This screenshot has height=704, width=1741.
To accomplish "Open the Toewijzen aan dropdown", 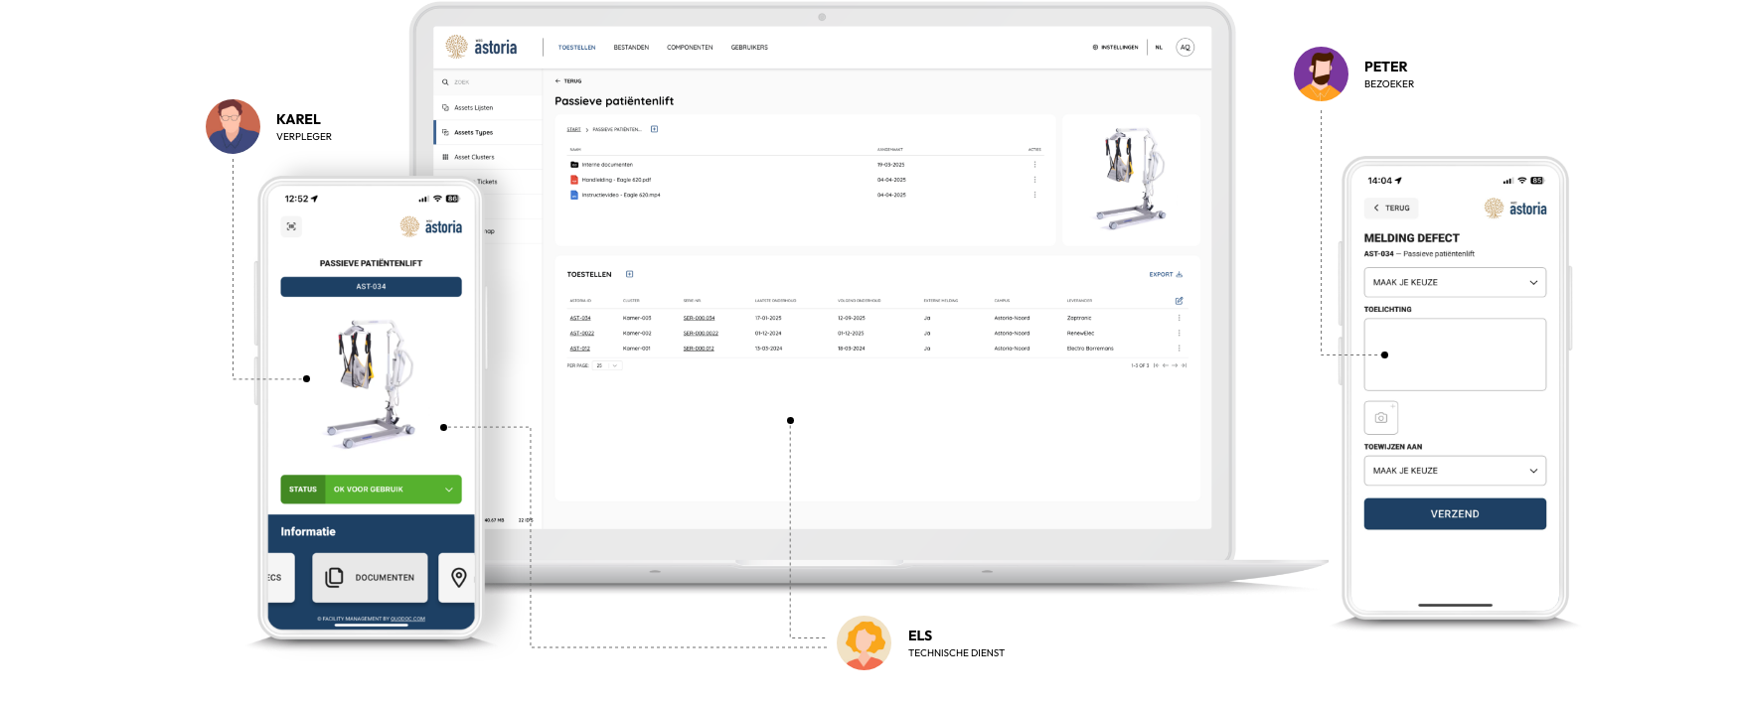I will pyautogui.click(x=1455, y=471).
